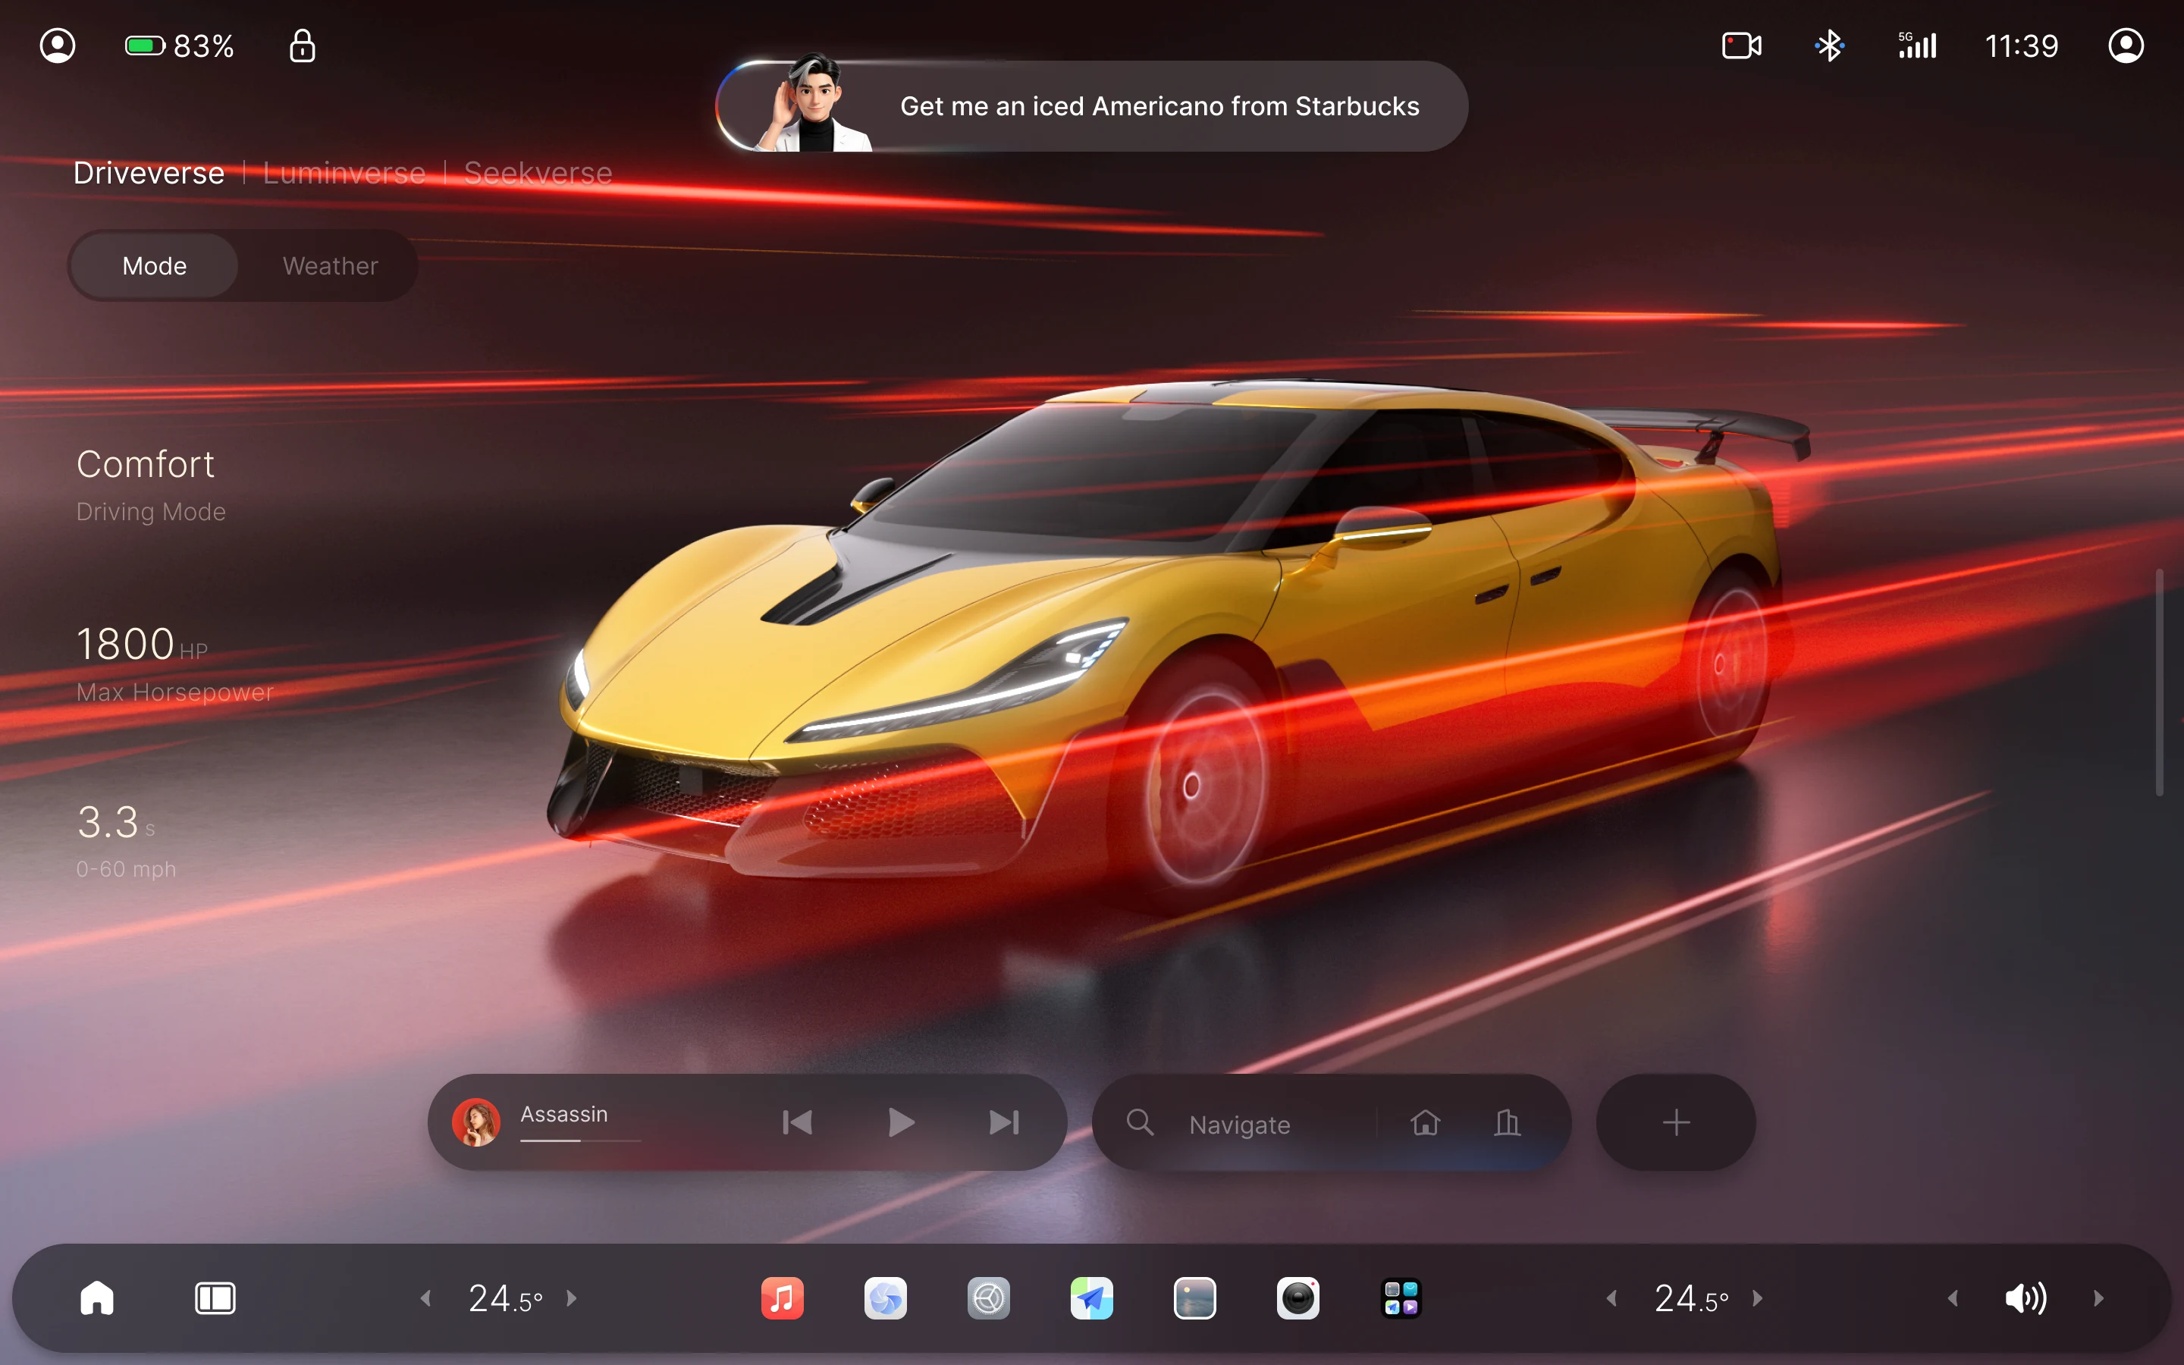Viewport: 2184px width, 1365px height.
Task: Switch to the Weather toggle option
Action: coord(331,265)
